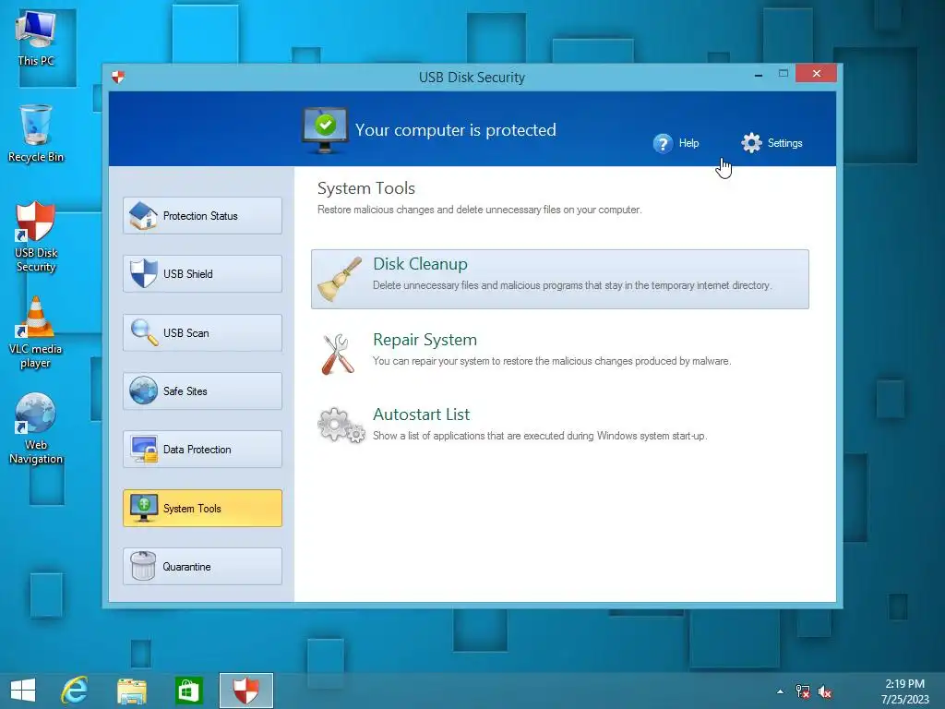Select the System Tools section

tap(202, 509)
